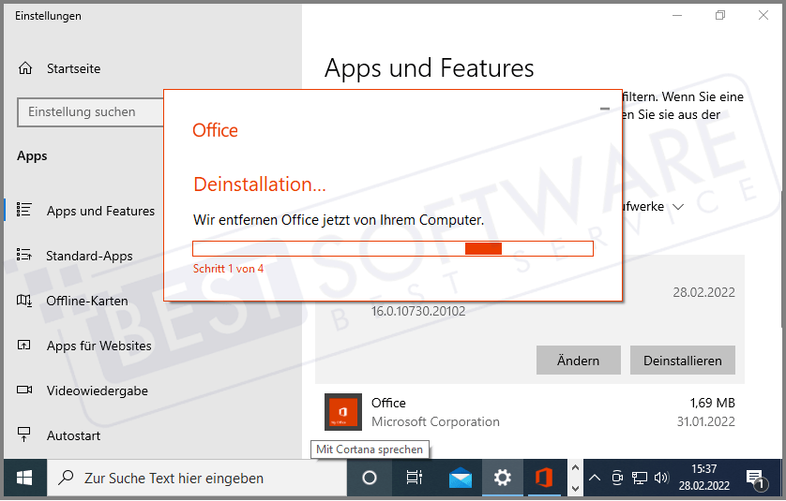Click the Apps und Features list icon
Screen dimensions: 786x501
(24, 210)
